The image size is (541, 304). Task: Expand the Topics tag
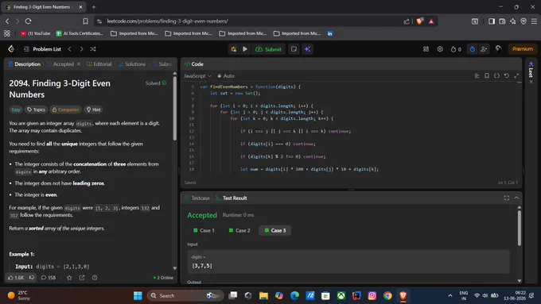(37, 110)
